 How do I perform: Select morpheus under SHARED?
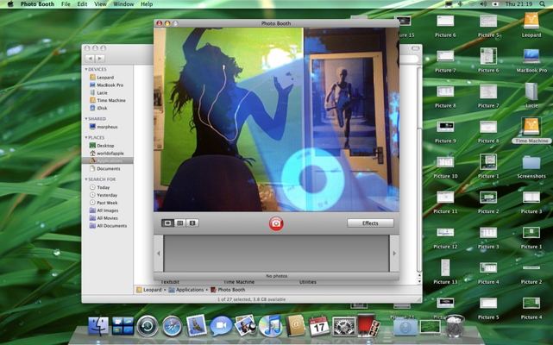(x=107, y=127)
